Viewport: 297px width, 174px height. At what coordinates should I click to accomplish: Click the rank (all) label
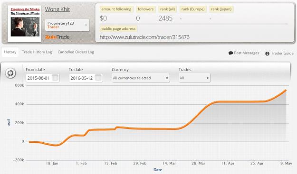point(167,9)
